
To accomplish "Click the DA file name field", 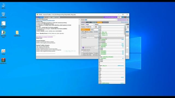I will tap(87, 32).
